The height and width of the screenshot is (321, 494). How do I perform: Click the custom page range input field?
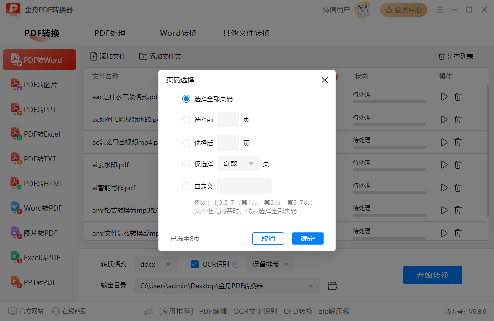pyautogui.click(x=244, y=186)
